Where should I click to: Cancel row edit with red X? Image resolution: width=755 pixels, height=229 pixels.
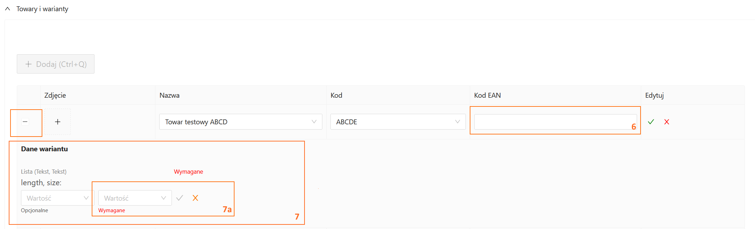coord(667,122)
